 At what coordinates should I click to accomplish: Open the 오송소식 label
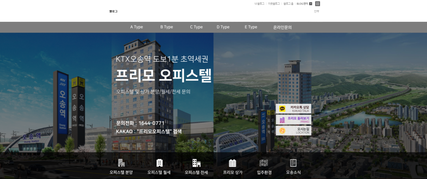(x=293, y=172)
